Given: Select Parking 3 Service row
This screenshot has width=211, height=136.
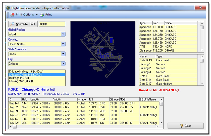Looking at the screenshot, I should [168, 72].
